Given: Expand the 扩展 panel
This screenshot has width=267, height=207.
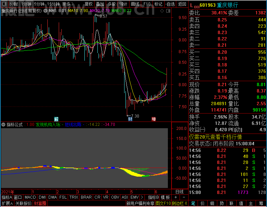Looking at the screenshot, I should click(x=7, y=203).
